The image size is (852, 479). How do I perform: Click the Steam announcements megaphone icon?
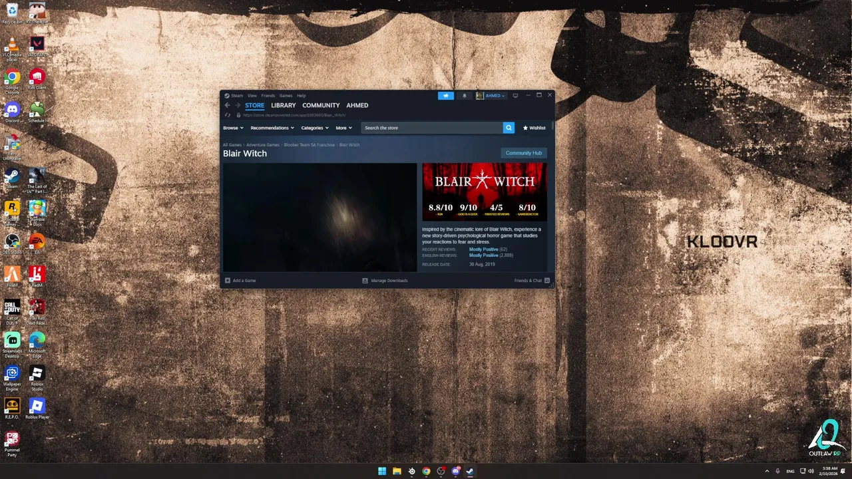pyautogui.click(x=445, y=96)
